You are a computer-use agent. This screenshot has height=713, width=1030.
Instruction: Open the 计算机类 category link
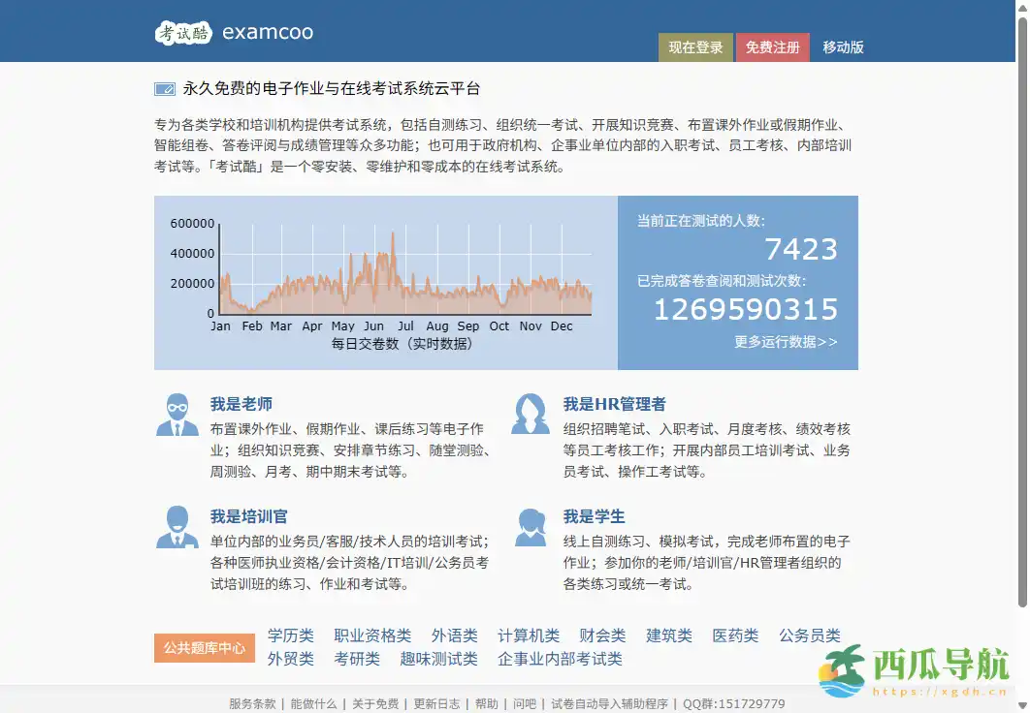(x=529, y=635)
